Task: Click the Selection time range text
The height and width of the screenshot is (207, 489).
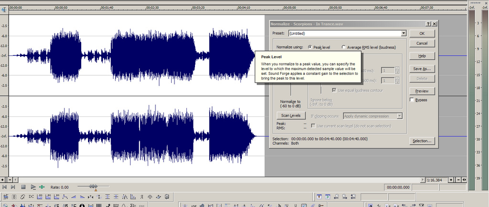Action: click(329, 139)
